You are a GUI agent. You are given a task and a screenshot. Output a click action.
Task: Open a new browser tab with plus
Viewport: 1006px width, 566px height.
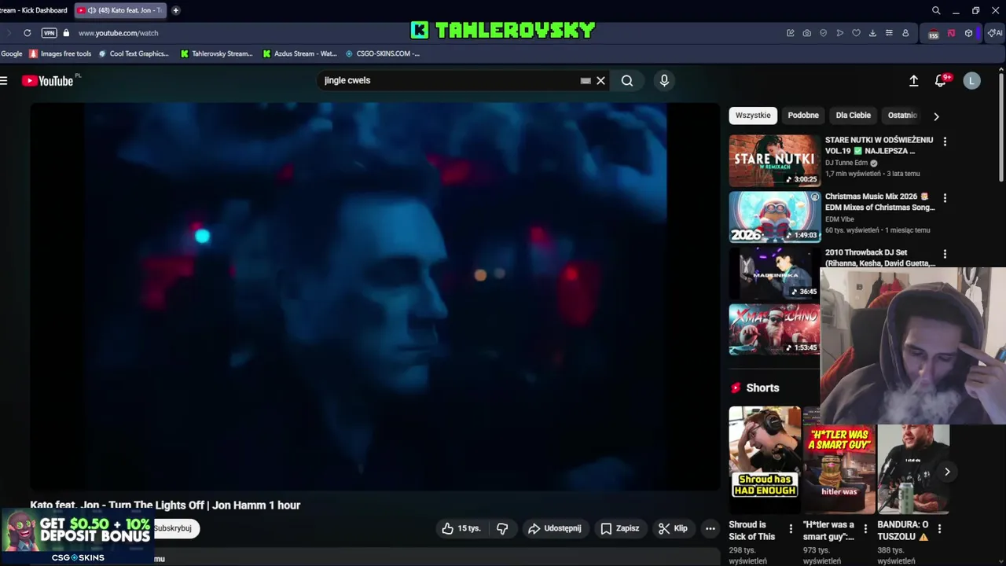(175, 10)
